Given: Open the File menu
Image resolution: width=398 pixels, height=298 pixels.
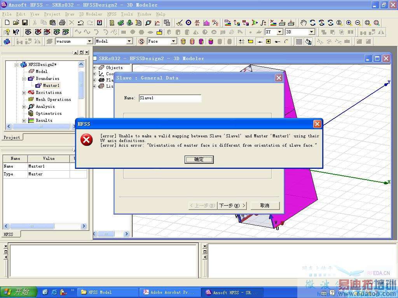Looking at the screenshot, I should pos(7,14).
